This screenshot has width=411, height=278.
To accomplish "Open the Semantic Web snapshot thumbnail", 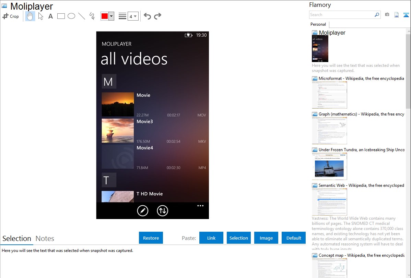I will pyautogui.click(x=329, y=202).
